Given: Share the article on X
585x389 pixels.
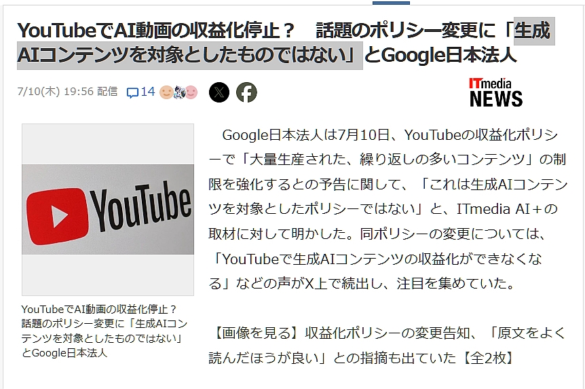Looking at the screenshot, I should pos(219,92).
